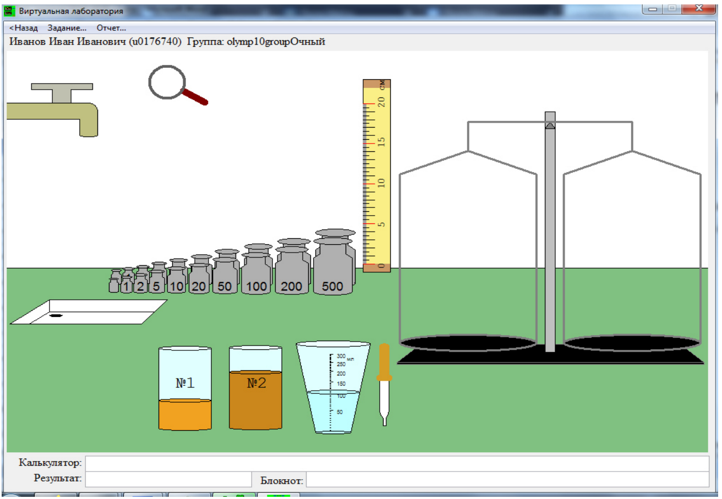
Task: Open the Задание... menu
Action: pyautogui.click(x=67, y=28)
